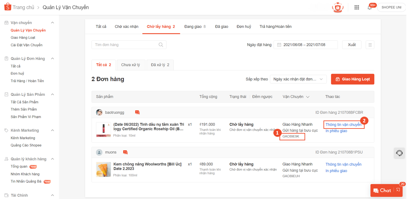The width and height of the screenshot is (407, 199).
Task: Select the Chưa xử lý sub-tab
Action: pos(131,65)
